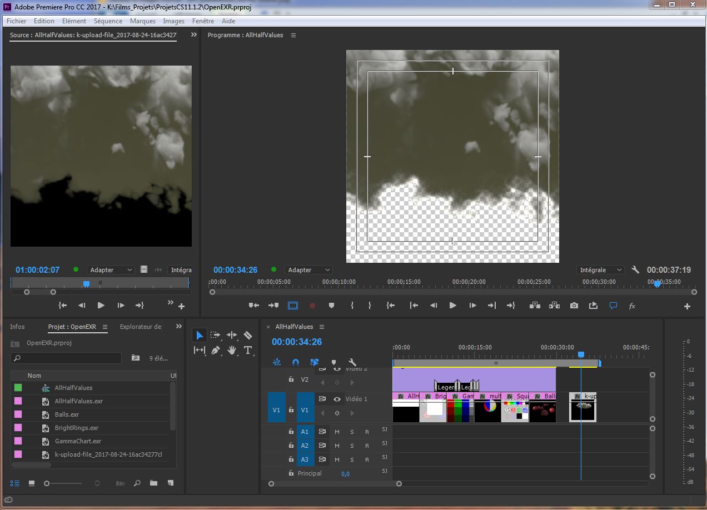Image resolution: width=707 pixels, height=510 pixels.
Task: Click the Extract button in Program monitor
Action: [x=554, y=306]
